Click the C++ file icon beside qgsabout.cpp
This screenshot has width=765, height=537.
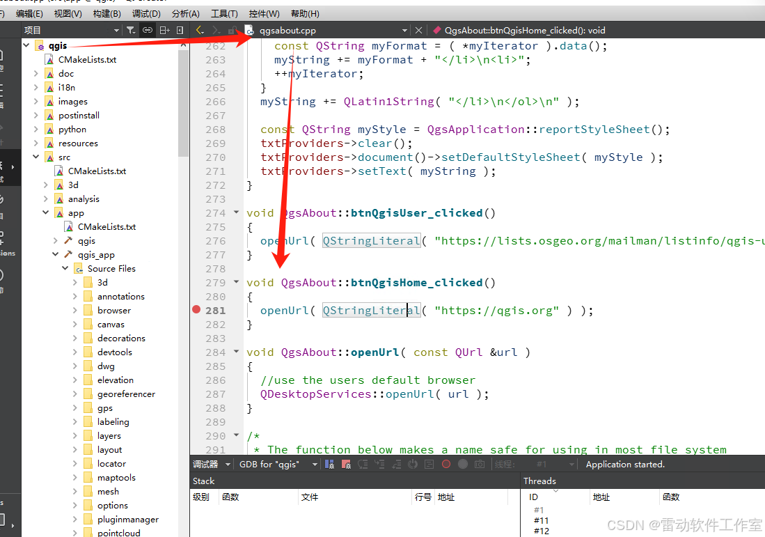tap(249, 30)
